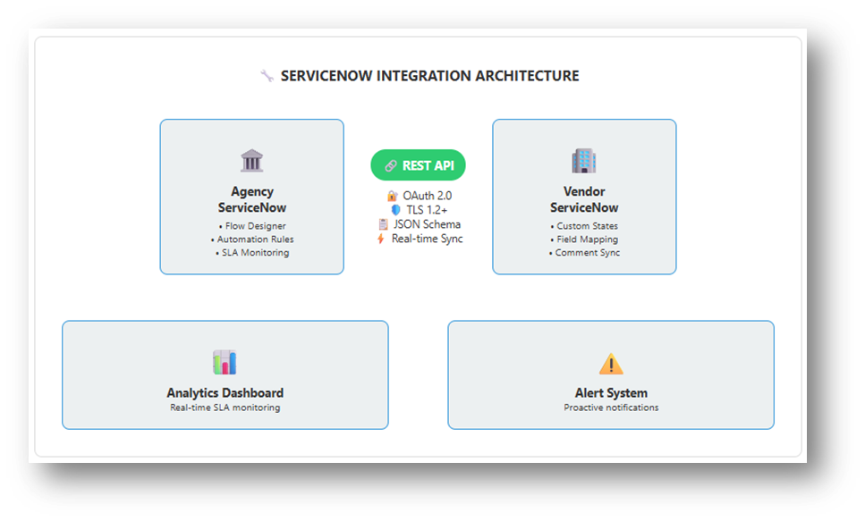Image resolution: width=865 pixels, height=521 pixels.
Task: Click the Agency ServiceNow bank building icon
Action: (x=252, y=161)
